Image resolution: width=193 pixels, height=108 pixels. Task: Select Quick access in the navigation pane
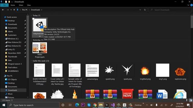tap(12, 17)
